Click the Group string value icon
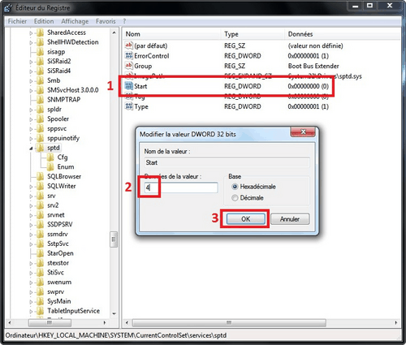This screenshot has height=345, width=406. pos(128,66)
